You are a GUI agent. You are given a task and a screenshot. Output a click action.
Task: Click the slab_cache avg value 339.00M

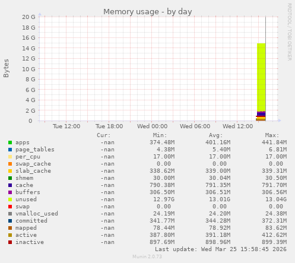(218, 171)
